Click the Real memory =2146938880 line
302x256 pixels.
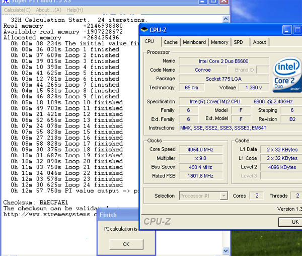pyautogui.click(x=63, y=26)
